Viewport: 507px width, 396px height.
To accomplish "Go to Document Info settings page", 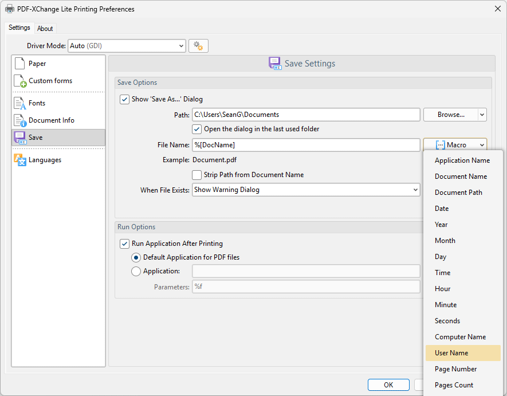I will point(58,120).
